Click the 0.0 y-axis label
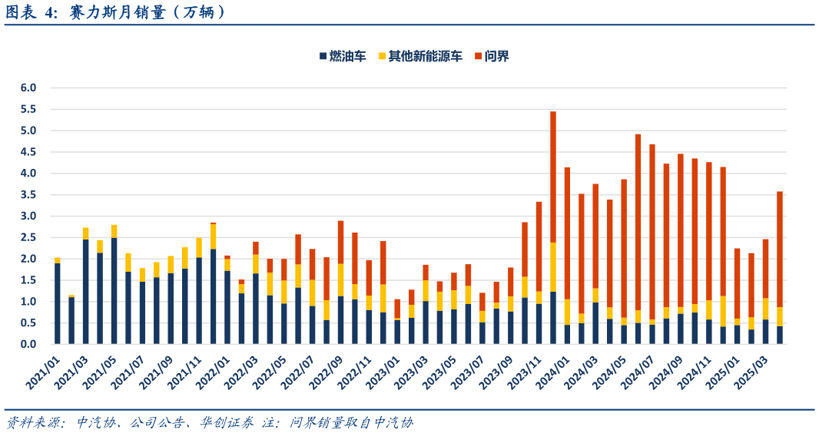This screenshot has width=819, height=433. (28, 345)
